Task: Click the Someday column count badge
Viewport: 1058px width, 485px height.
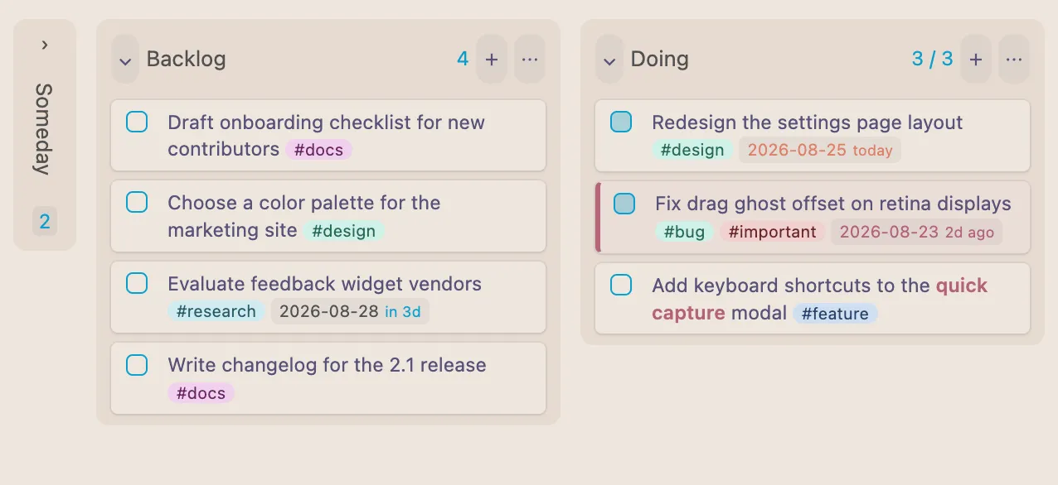Action: (45, 222)
